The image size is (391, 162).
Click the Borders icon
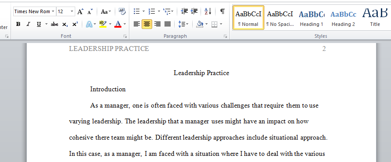214,24
